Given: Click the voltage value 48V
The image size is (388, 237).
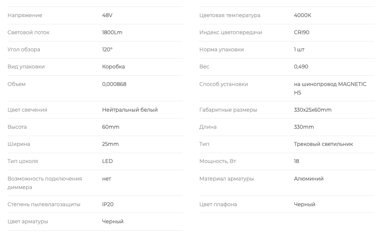Looking at the screenshot, I should pyautogui.click(x=107, y=15).
